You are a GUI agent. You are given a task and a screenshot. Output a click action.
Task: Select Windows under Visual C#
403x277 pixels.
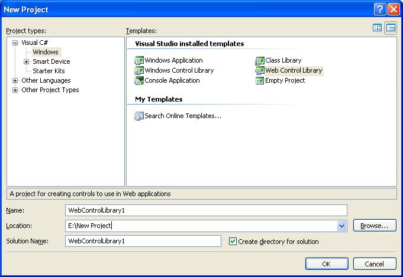tap(46, 52)
